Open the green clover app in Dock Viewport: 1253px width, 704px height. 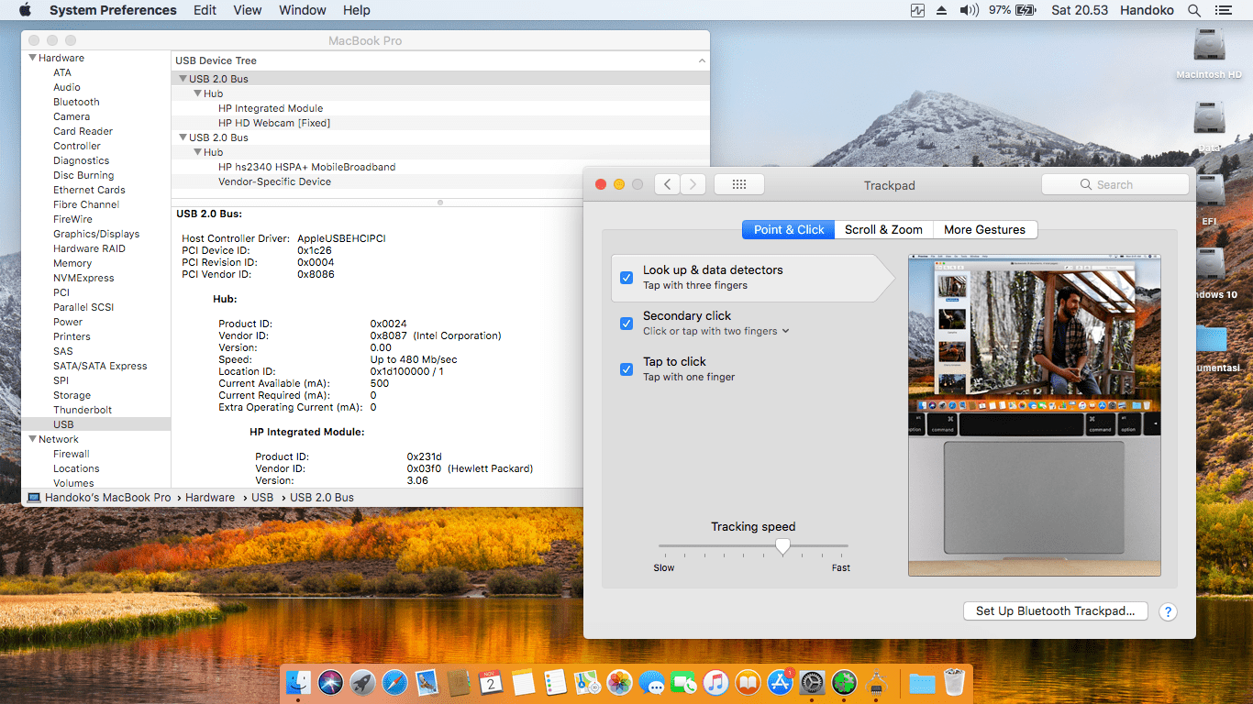(845, 683)
